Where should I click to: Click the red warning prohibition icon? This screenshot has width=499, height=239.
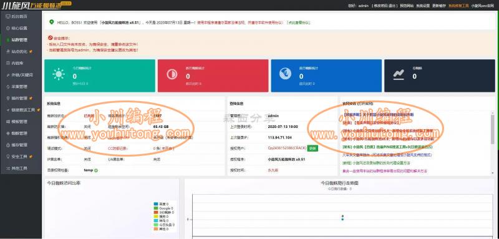click(x=51, y=37)
